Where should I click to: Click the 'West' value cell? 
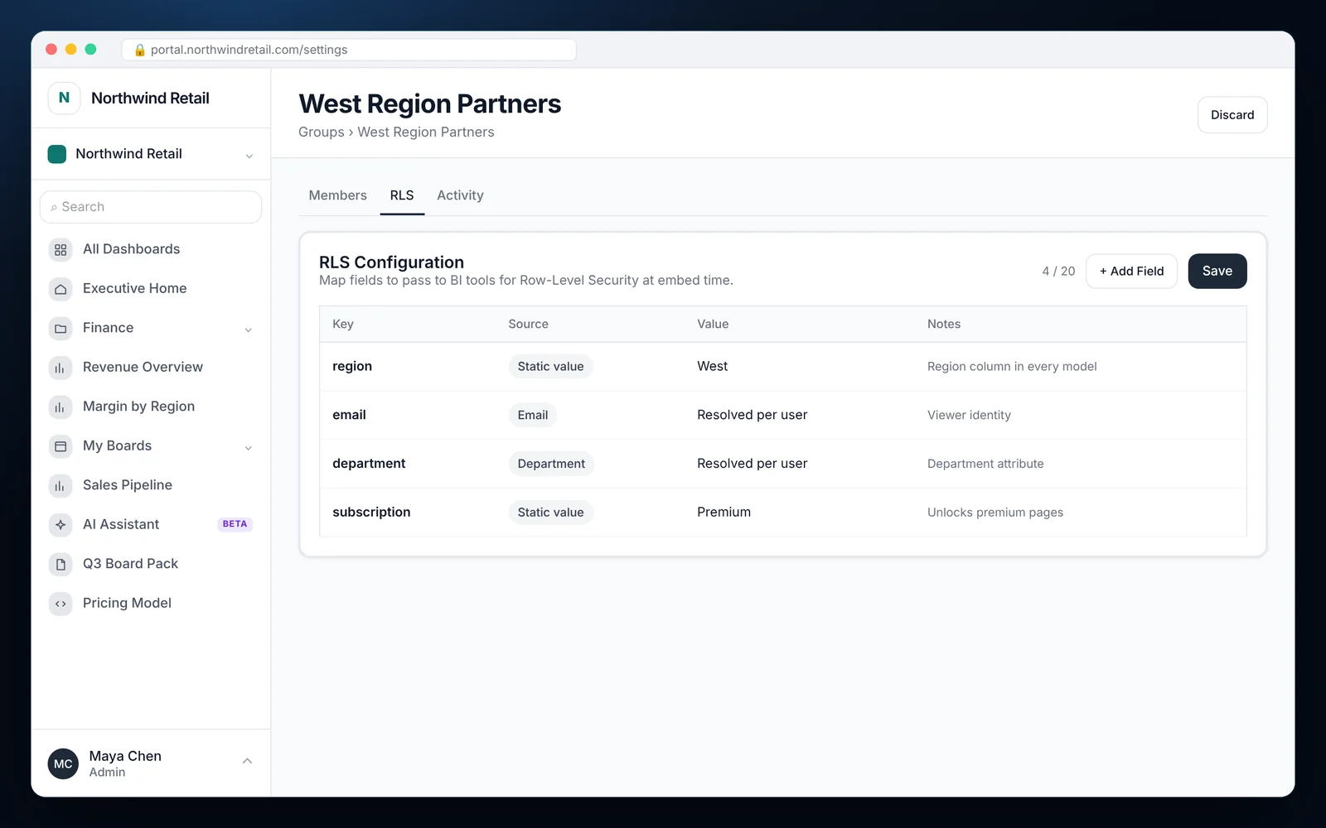712,366
